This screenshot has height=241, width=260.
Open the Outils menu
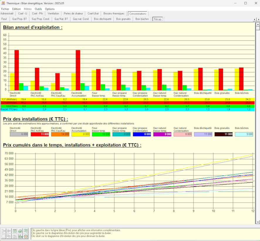tap(38, 9)
